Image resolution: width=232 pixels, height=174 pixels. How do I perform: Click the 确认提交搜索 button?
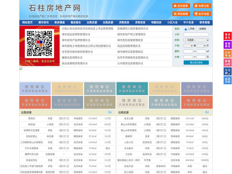click(196, 63)
